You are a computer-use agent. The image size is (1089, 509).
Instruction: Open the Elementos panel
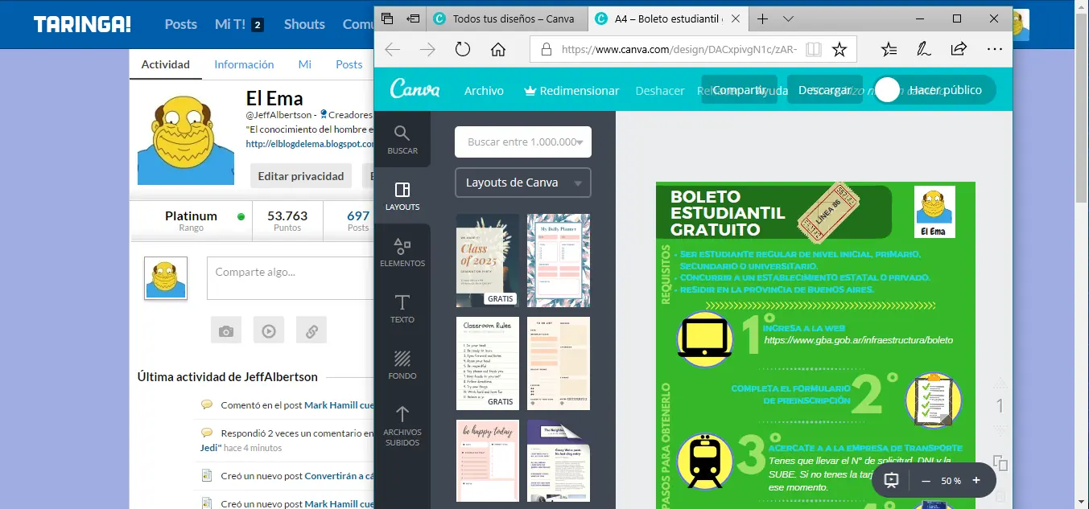402,252
